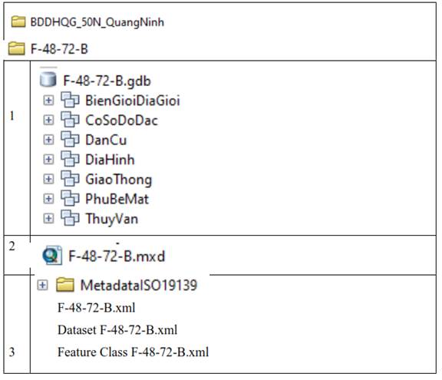
Task: Expand the DanCu dataset node
Action: [48, 140]
